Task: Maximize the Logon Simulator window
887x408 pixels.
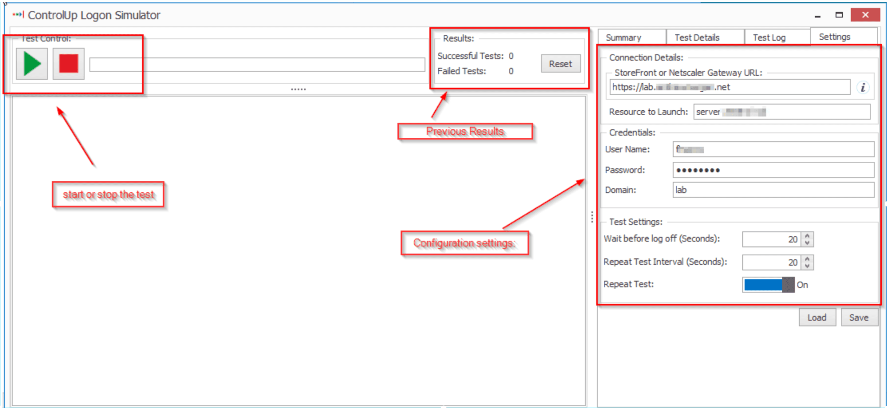Action: pyautogui.click(x=839, y=15)
